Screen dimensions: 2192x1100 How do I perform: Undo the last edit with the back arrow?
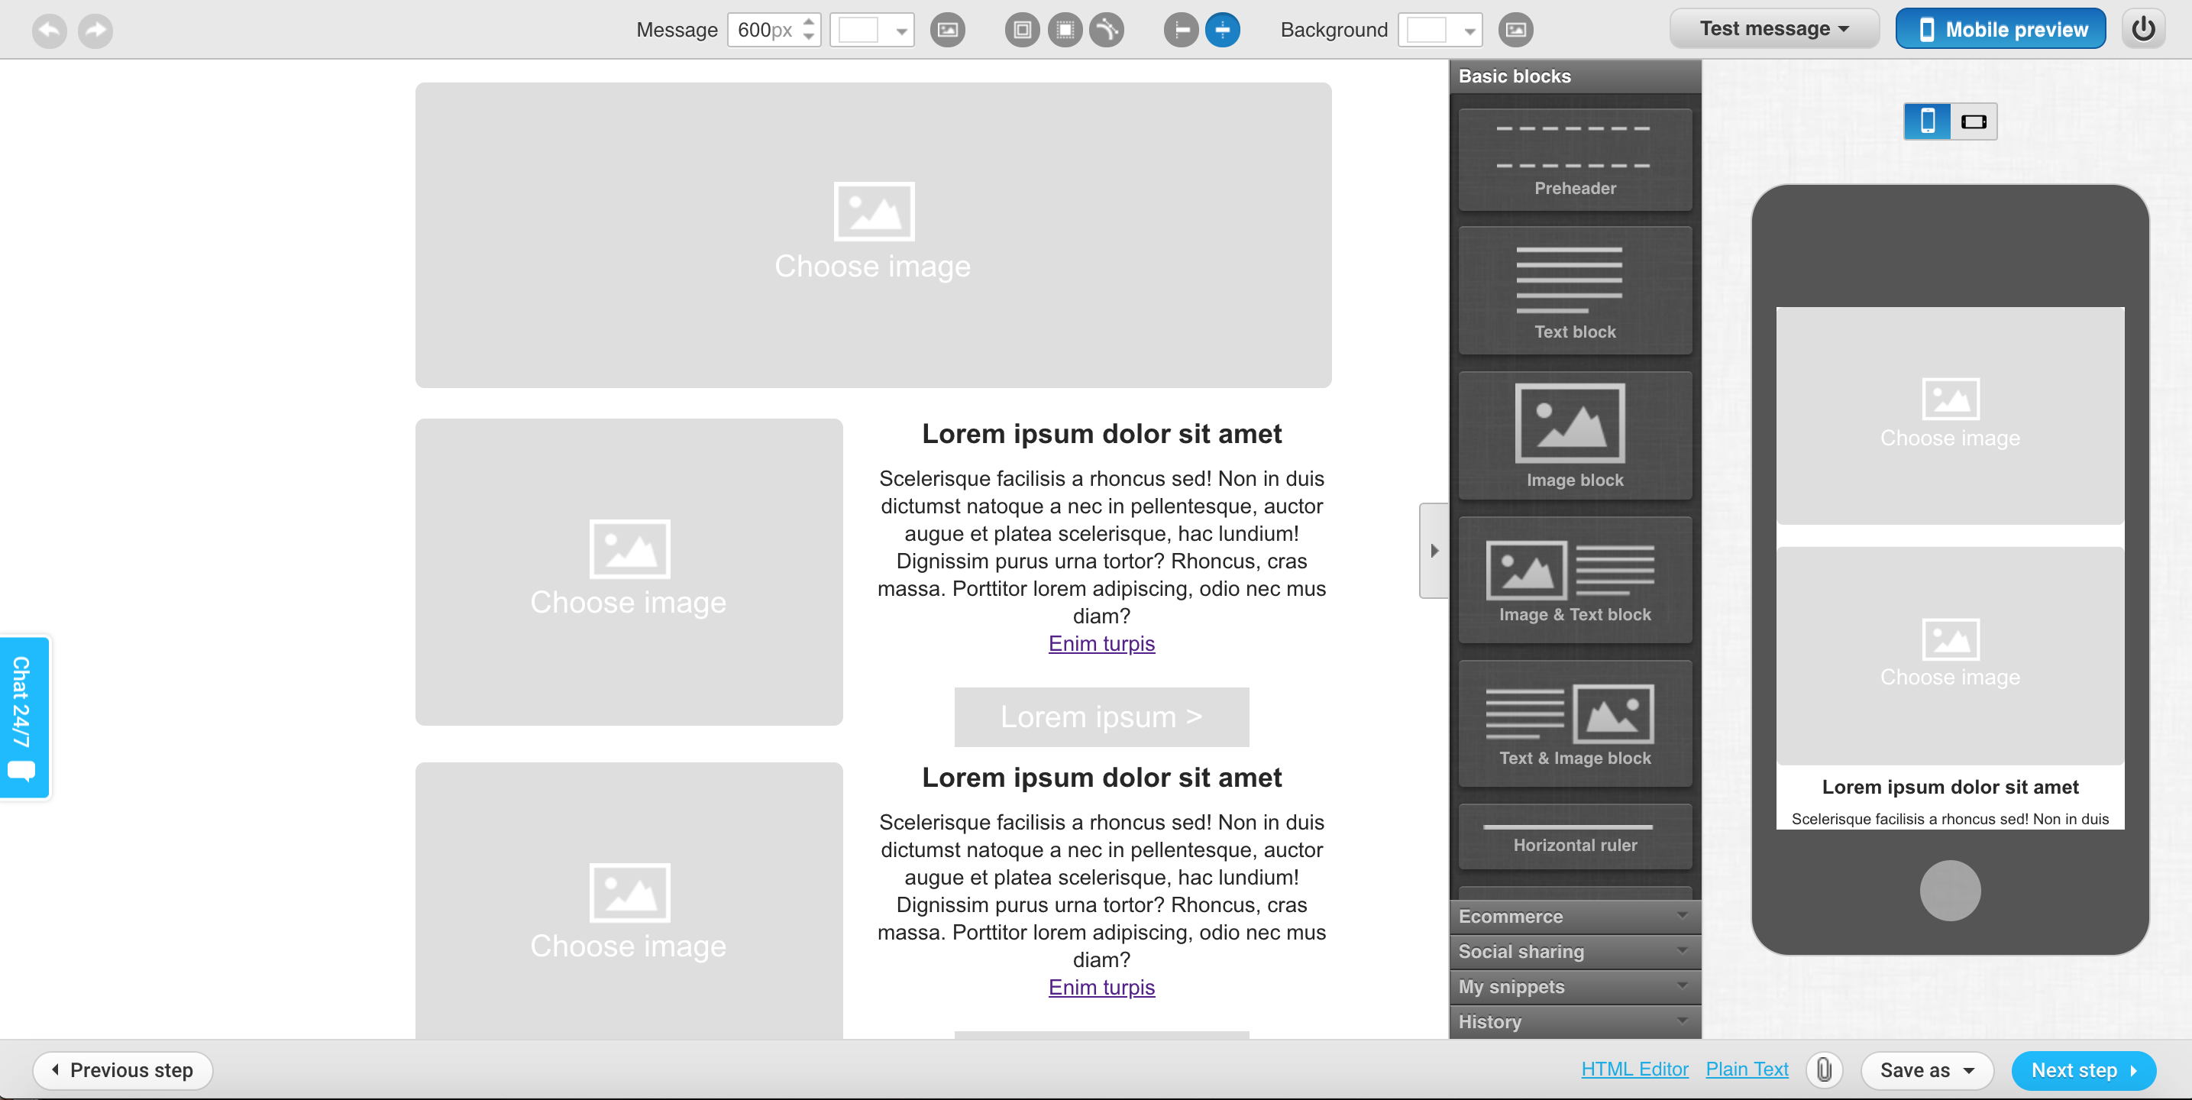50,31
